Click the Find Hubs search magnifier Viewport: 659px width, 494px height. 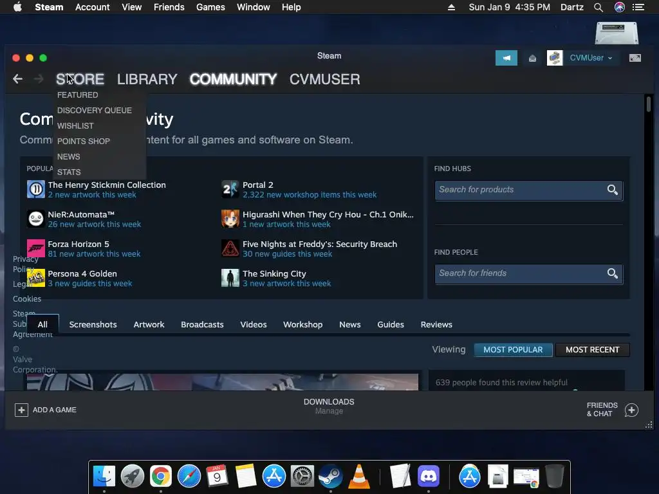613,190
